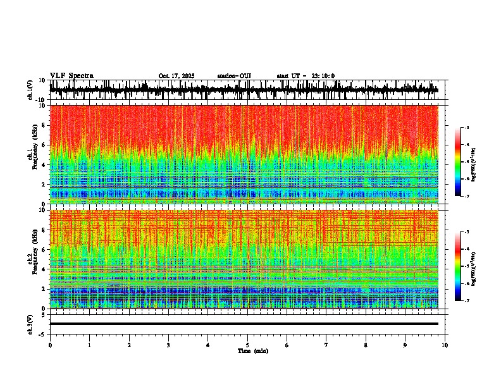The image size is (501, 387).
Task: Click the ch.3 flat voltage trace
Action: click(x=244, y=324)
